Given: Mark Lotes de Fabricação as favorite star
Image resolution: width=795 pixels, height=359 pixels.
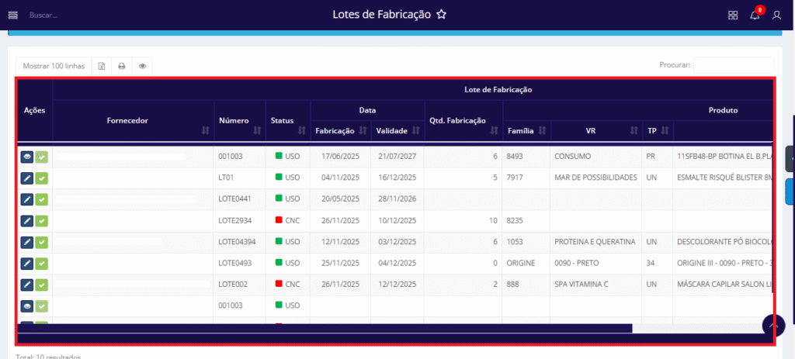Looking at the screenshot, I should (x=441, y=15).
